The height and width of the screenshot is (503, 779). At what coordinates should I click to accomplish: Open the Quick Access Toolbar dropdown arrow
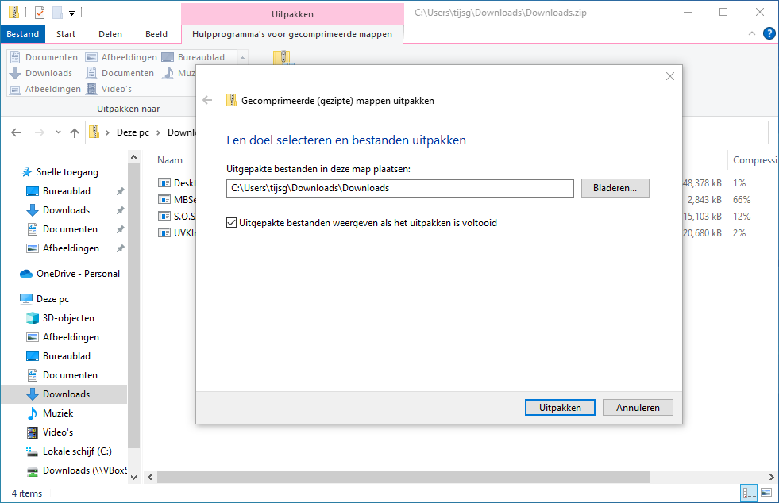click(71, 13)
